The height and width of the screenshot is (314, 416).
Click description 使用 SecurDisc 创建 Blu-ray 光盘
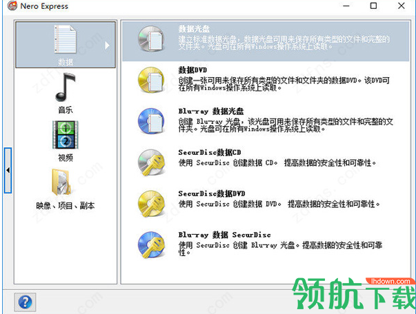coord(280,249)
